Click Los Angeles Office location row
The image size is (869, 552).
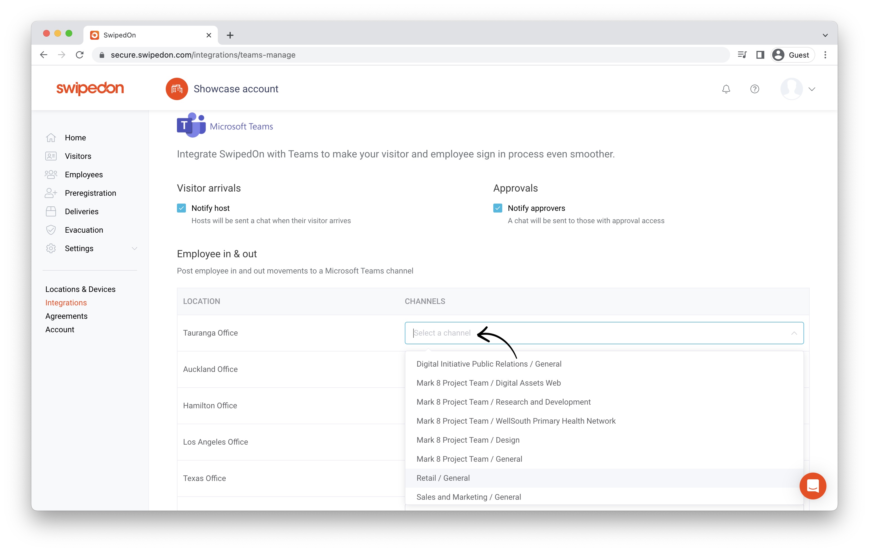click(x=216, y=442)
